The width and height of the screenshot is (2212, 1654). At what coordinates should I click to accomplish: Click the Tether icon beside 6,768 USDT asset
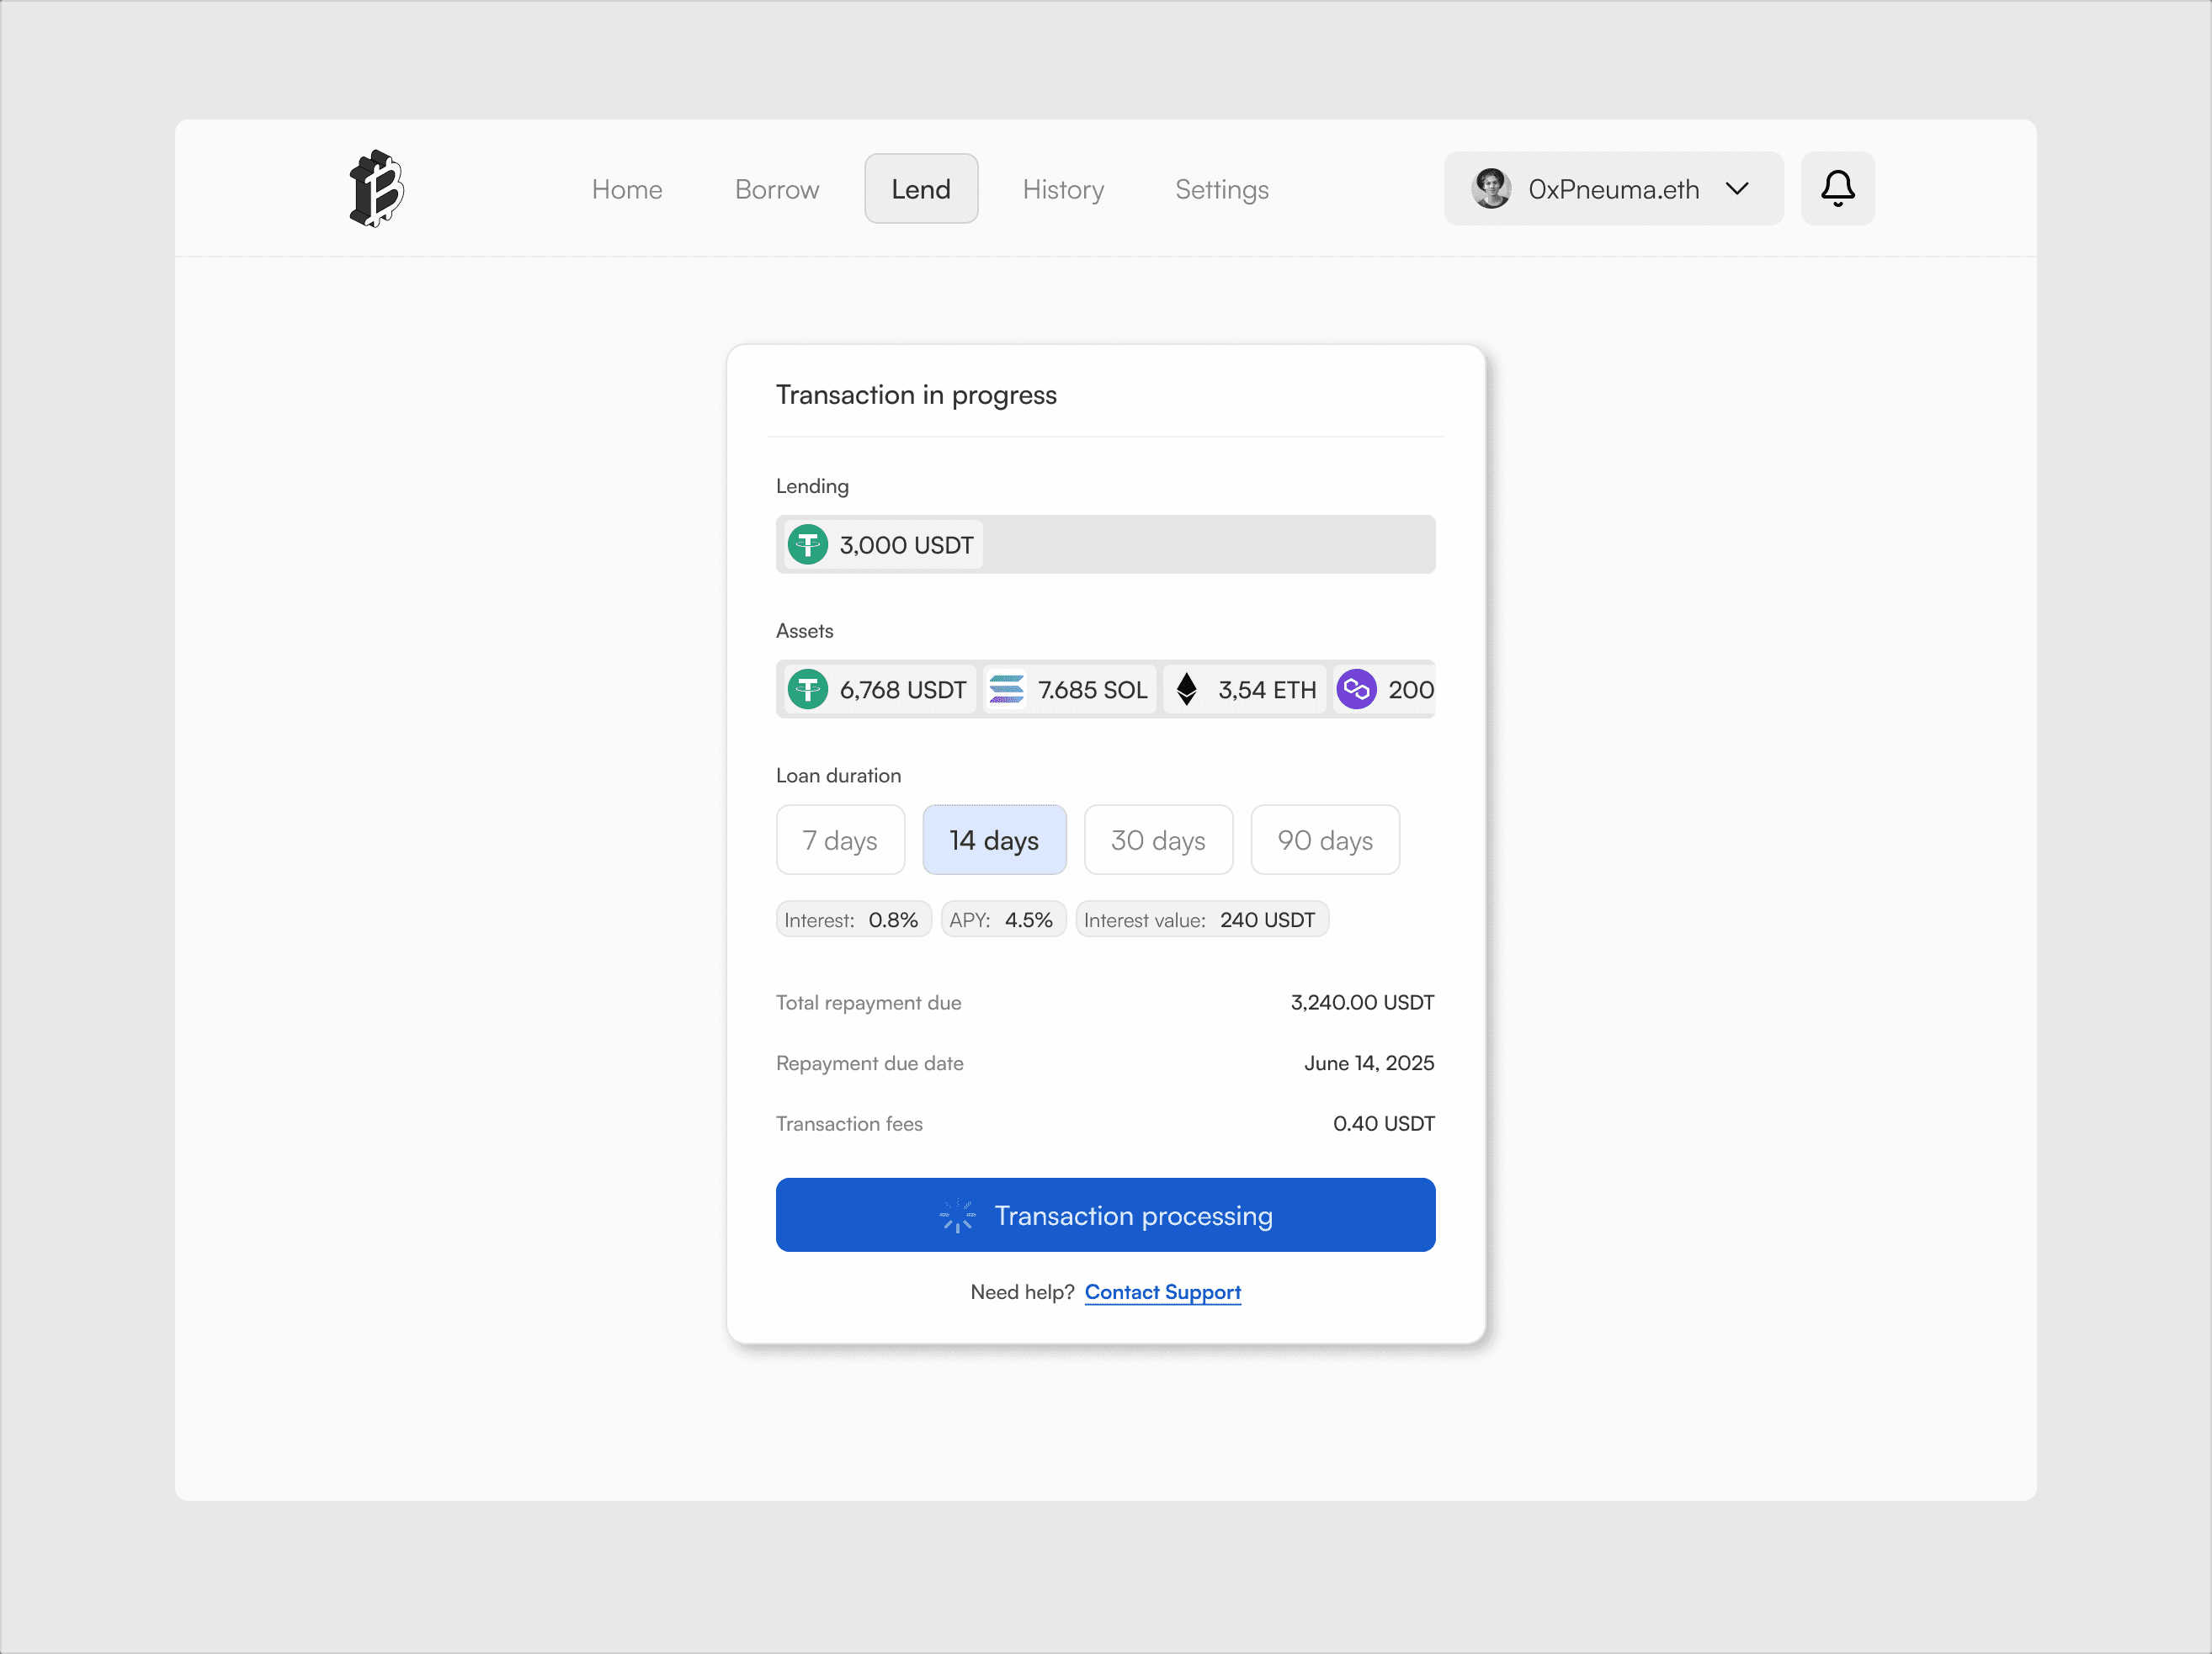809,688
